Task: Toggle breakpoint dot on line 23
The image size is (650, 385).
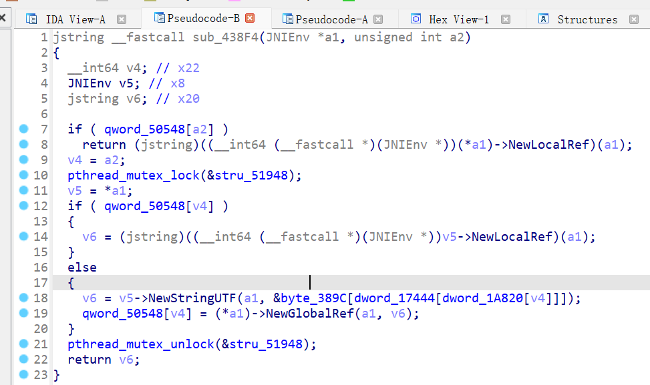Action: point(23,374)
